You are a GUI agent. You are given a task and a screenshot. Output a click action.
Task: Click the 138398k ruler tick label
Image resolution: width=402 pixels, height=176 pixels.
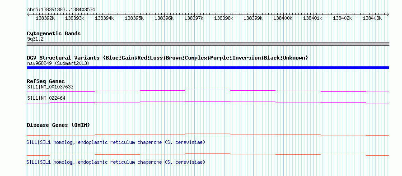pos(224,18)
